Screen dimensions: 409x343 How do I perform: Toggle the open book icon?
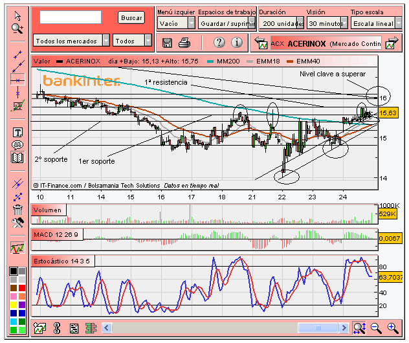[17, 157]
